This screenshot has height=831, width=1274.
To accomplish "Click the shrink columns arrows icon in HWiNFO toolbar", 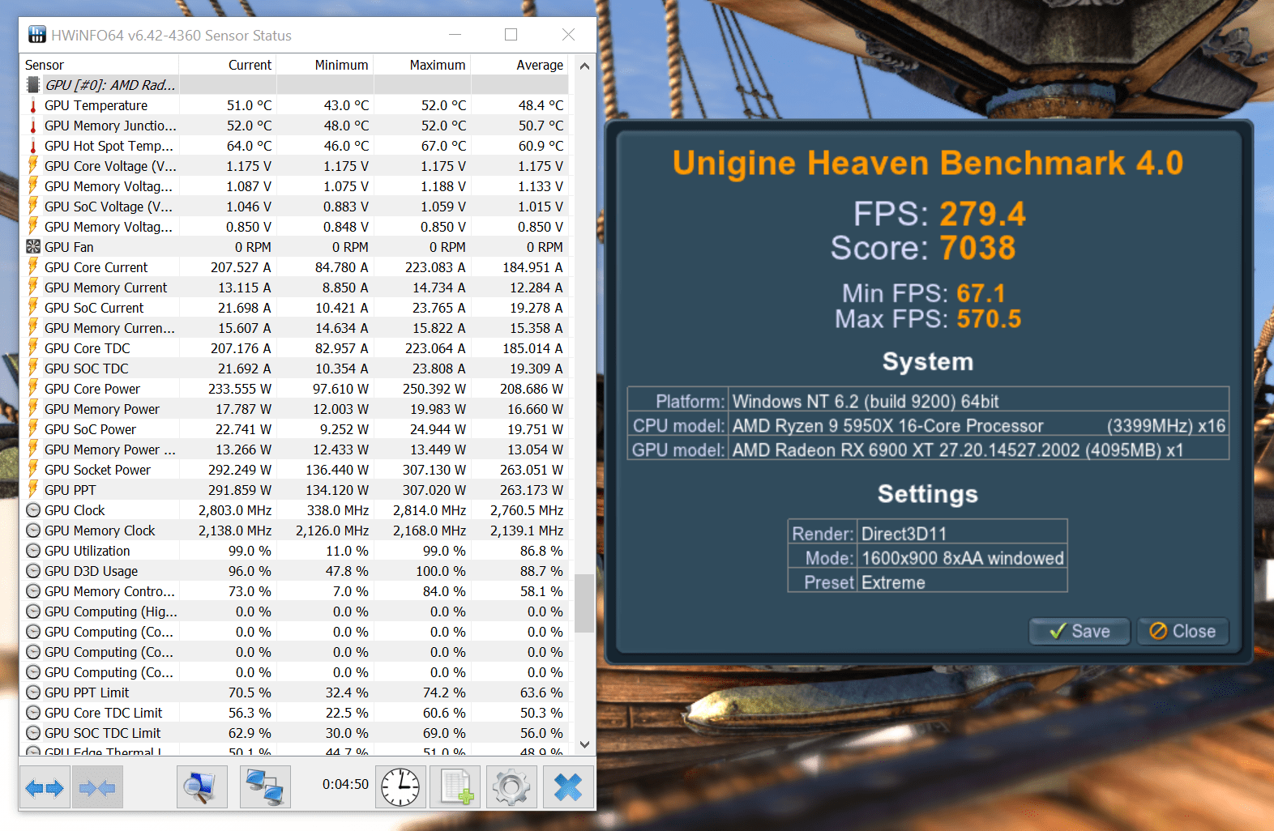I will click(98, 787).
